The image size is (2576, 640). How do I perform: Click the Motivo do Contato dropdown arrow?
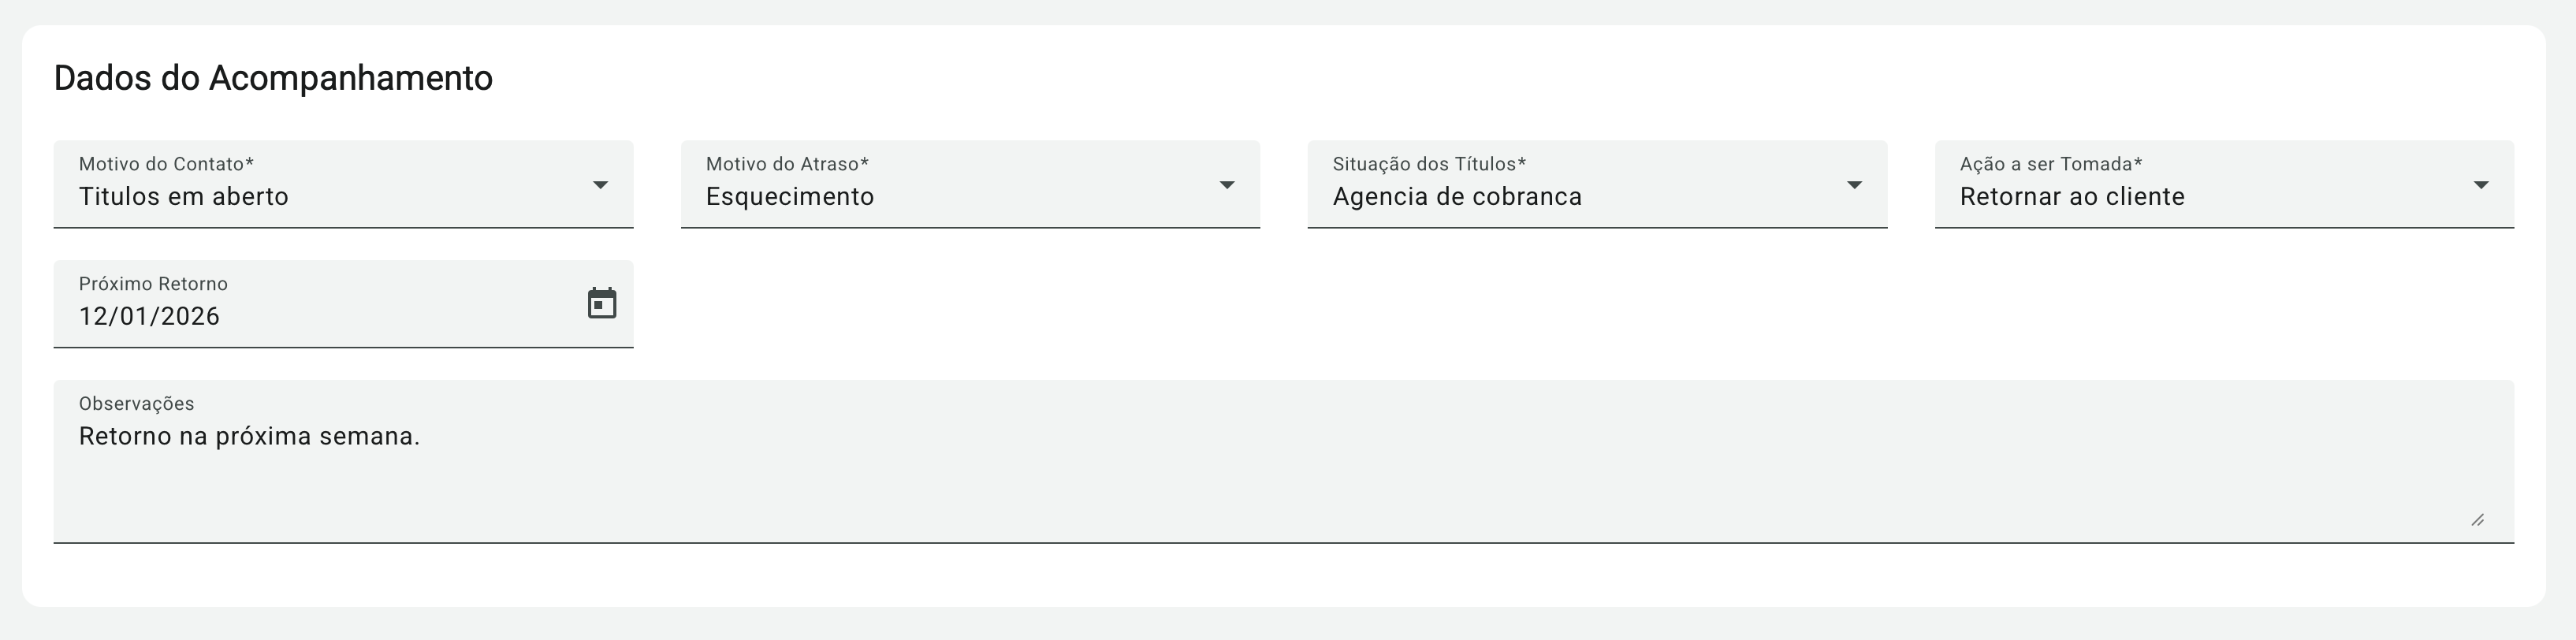click(x=600, y=185)
